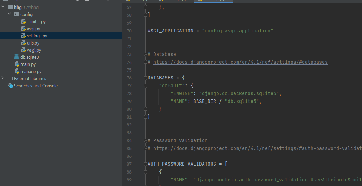Screen dimensions: 362x186
Task: Click the database icon beside db.sqlite3
Action: pyautogui.click(x=16, y=57)
